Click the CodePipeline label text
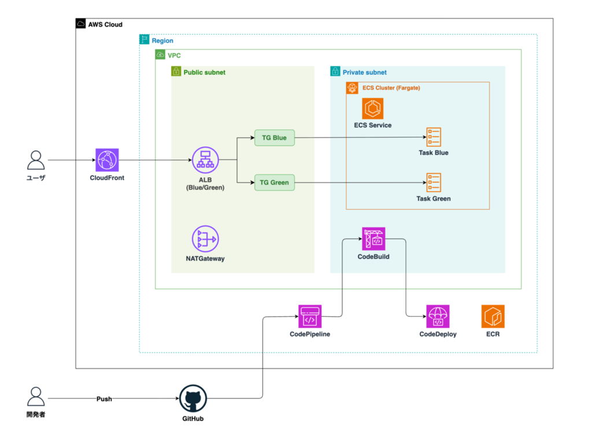 [x=310, y=334]
